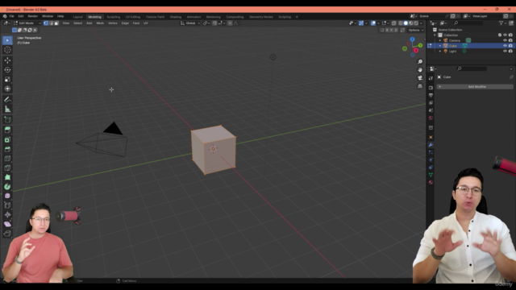The width and height of the screenshot is (516, 290).
Task: Select the Loop Cut tool
Action: point(7,159)
